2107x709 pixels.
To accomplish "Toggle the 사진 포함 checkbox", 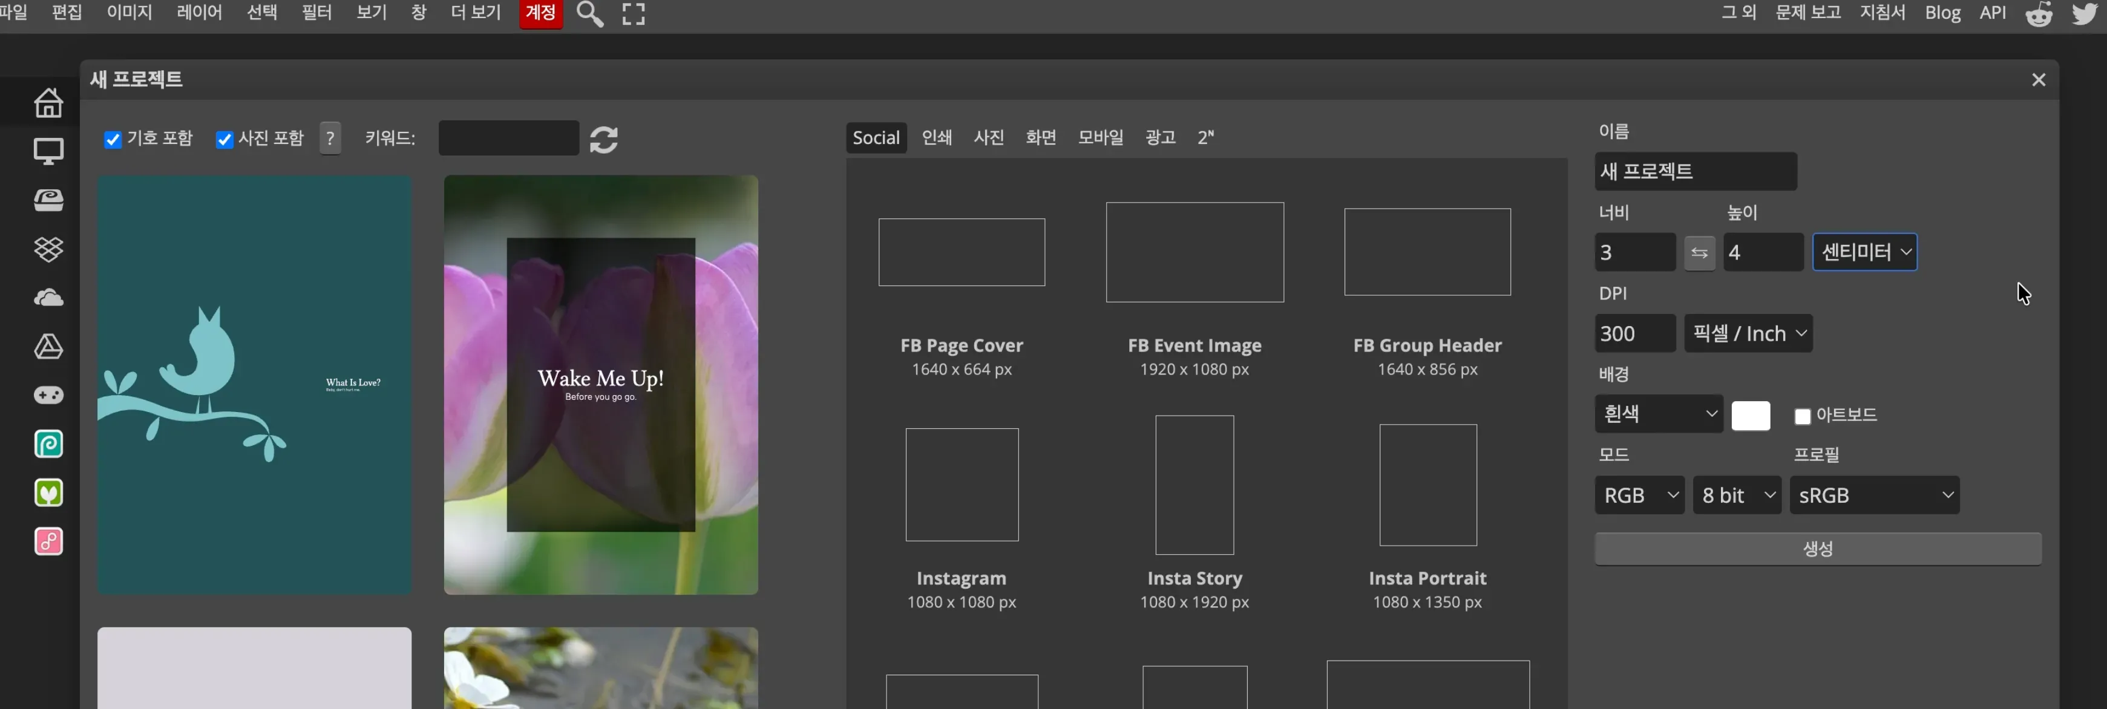I will (224, 140).
